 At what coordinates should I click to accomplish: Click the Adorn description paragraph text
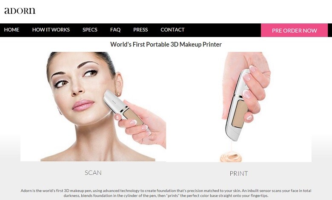[x=166, y=193]
